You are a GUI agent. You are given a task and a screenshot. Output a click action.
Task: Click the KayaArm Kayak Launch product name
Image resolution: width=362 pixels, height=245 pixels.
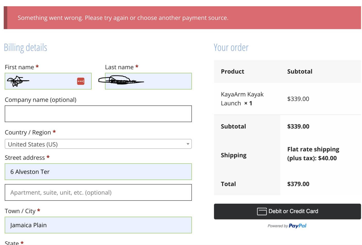pos(242,99)
